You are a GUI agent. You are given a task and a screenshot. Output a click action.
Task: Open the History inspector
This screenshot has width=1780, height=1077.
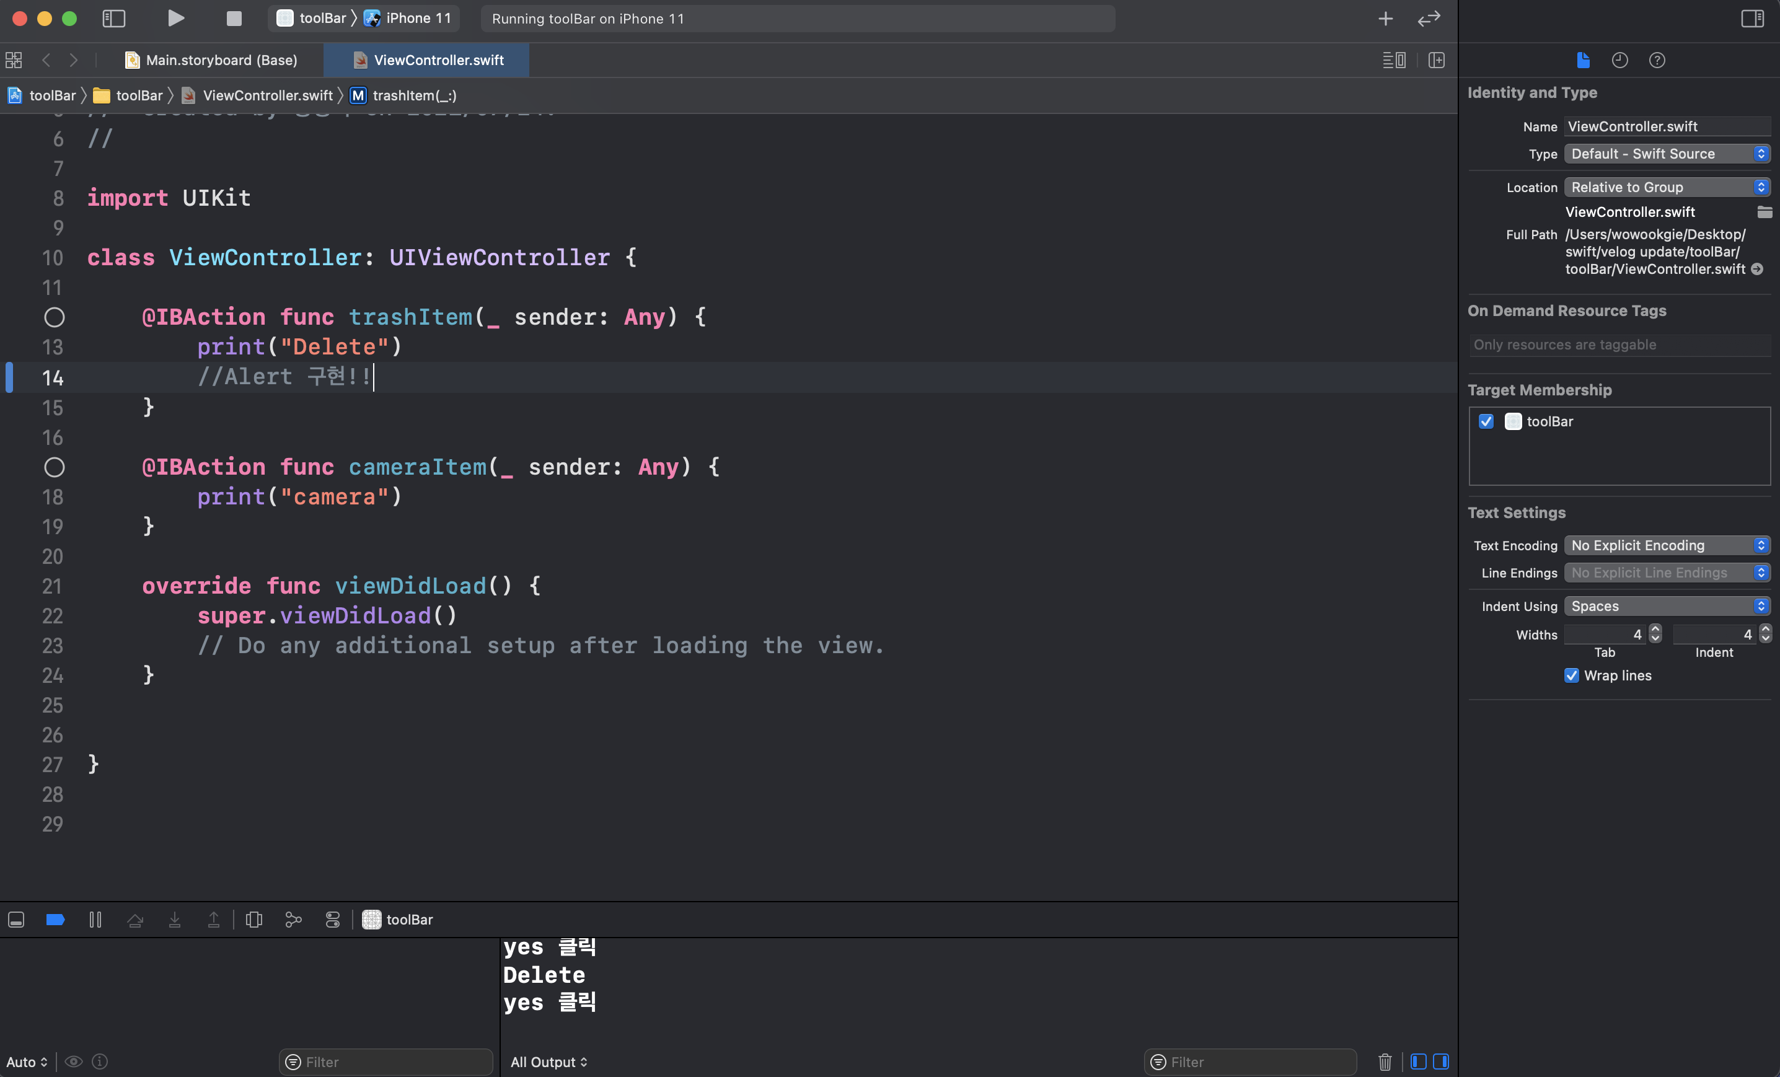coord(1619,60)
